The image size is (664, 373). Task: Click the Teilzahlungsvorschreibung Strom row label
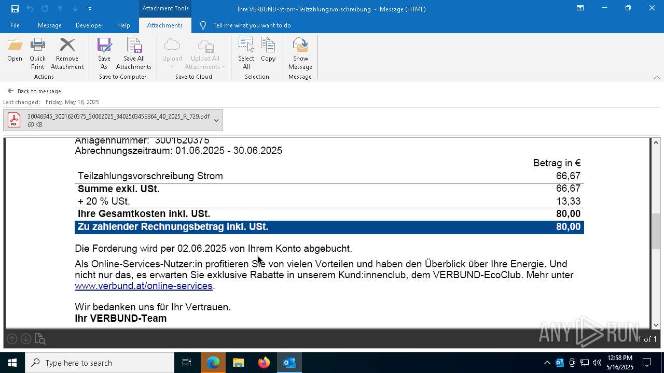pyautogui.click(x=150, y=176)
